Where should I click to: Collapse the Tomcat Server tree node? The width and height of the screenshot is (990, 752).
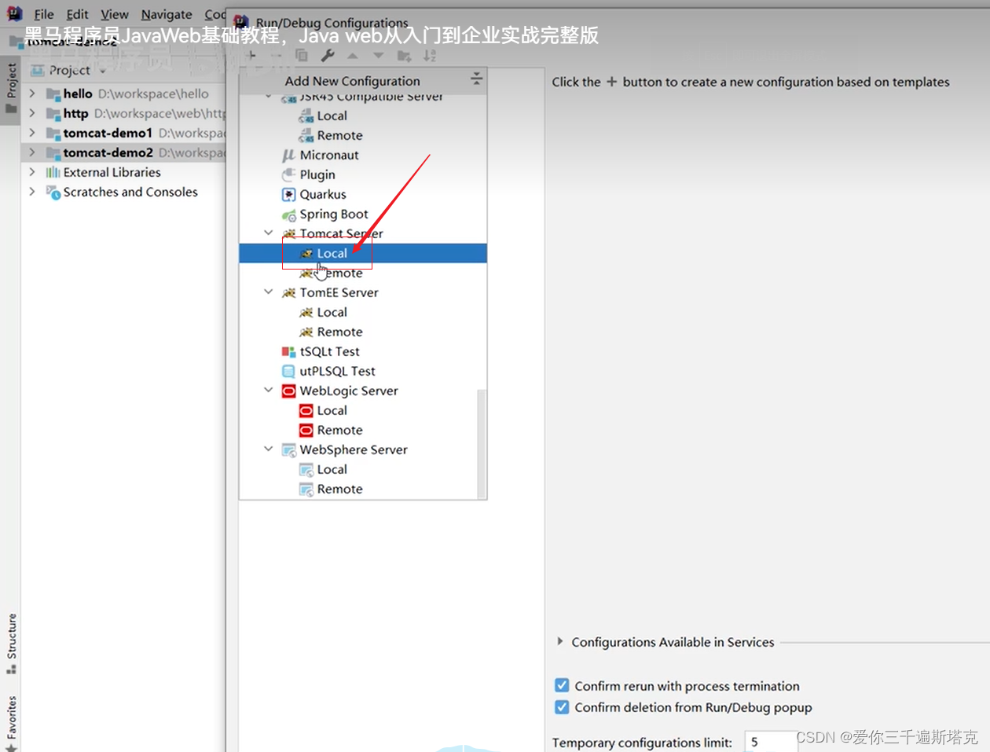click(269, 233)
